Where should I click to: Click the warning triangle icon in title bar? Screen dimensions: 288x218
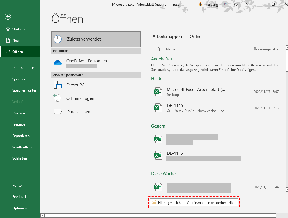pyautogui.click(x=201, y=4)
